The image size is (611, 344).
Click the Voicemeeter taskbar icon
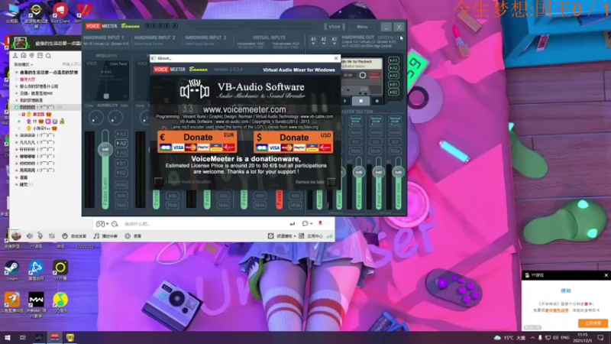pos(54,337)
